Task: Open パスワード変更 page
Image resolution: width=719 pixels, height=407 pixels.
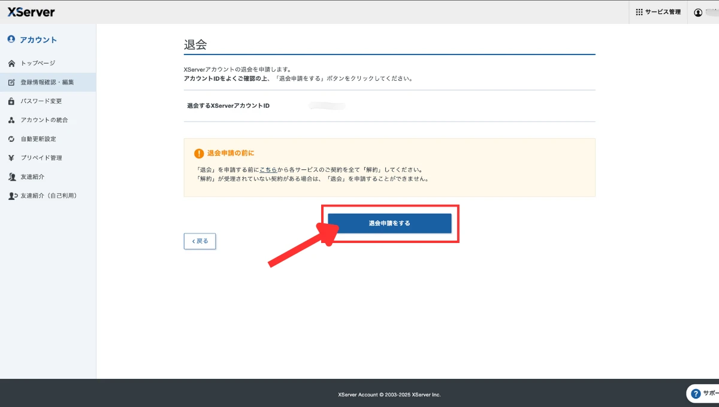Action: (41, 101)
